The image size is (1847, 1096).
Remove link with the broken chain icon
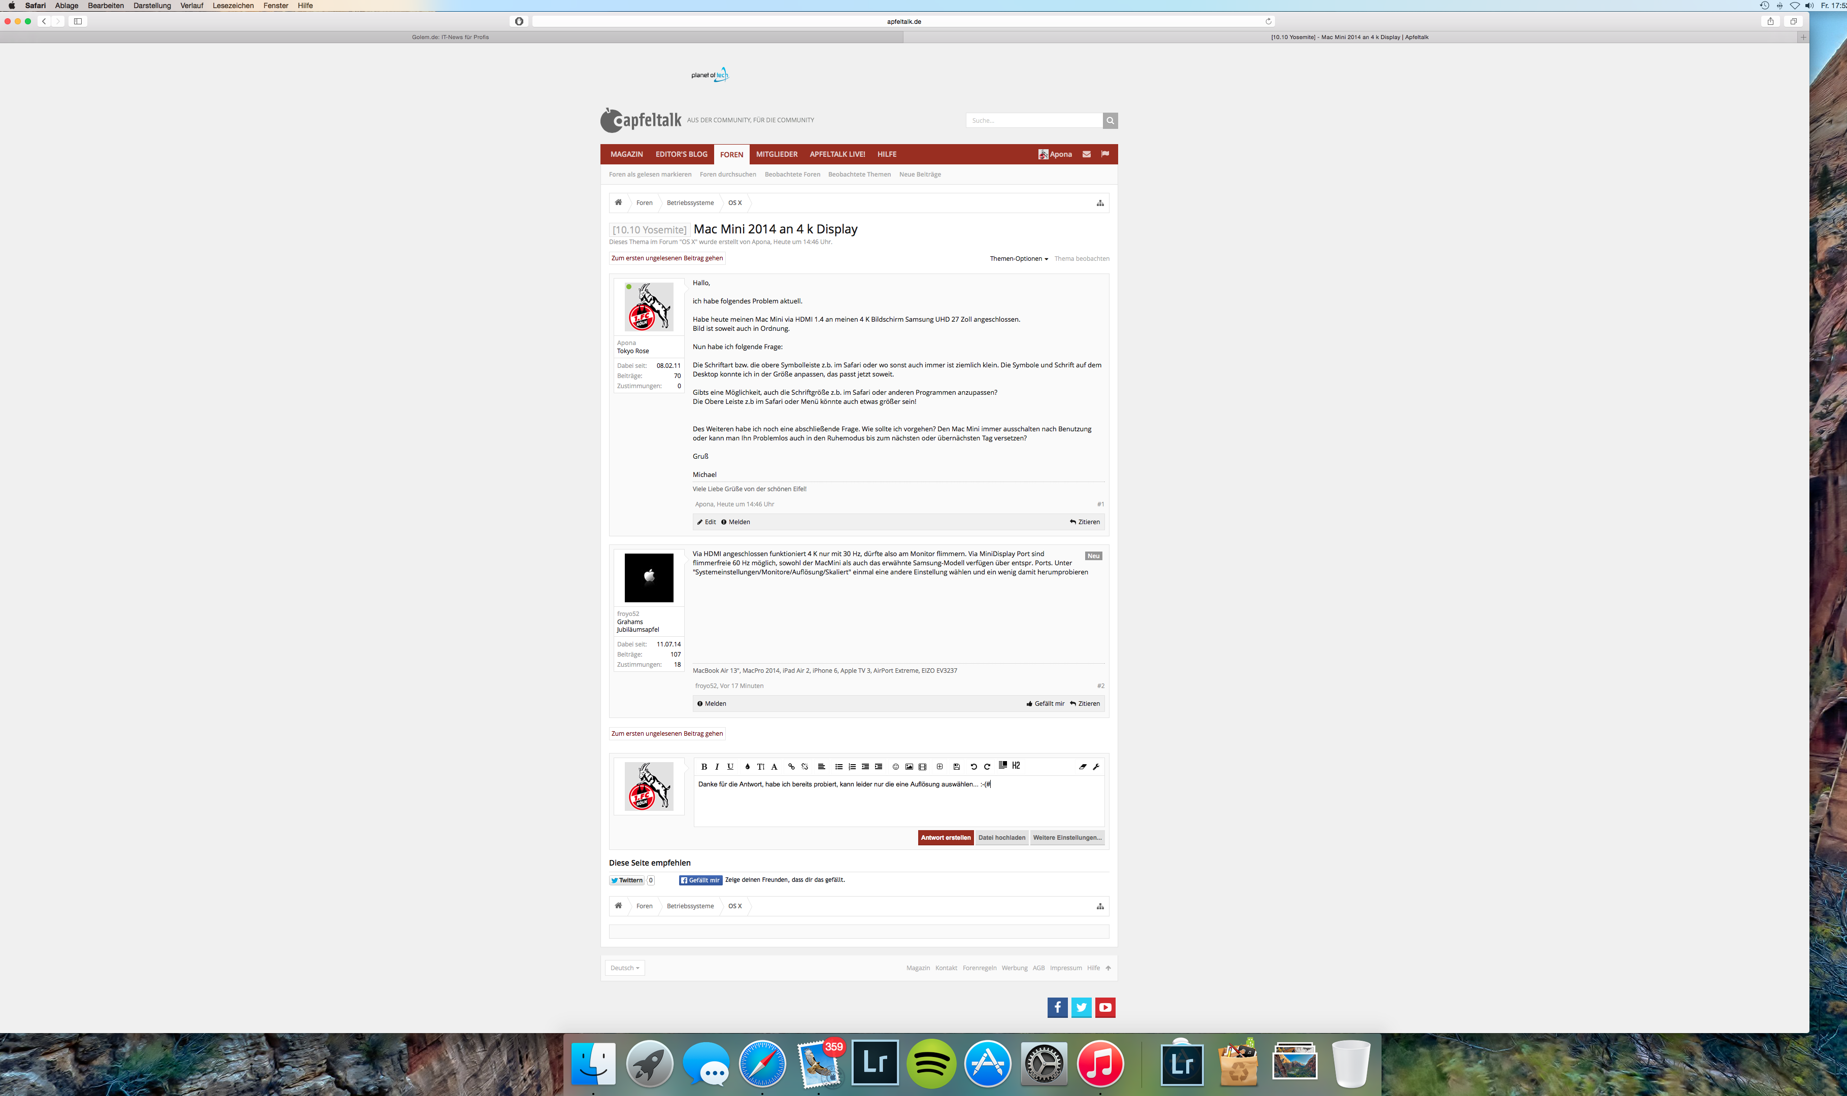pyautogui.click(x=804, y=767)
